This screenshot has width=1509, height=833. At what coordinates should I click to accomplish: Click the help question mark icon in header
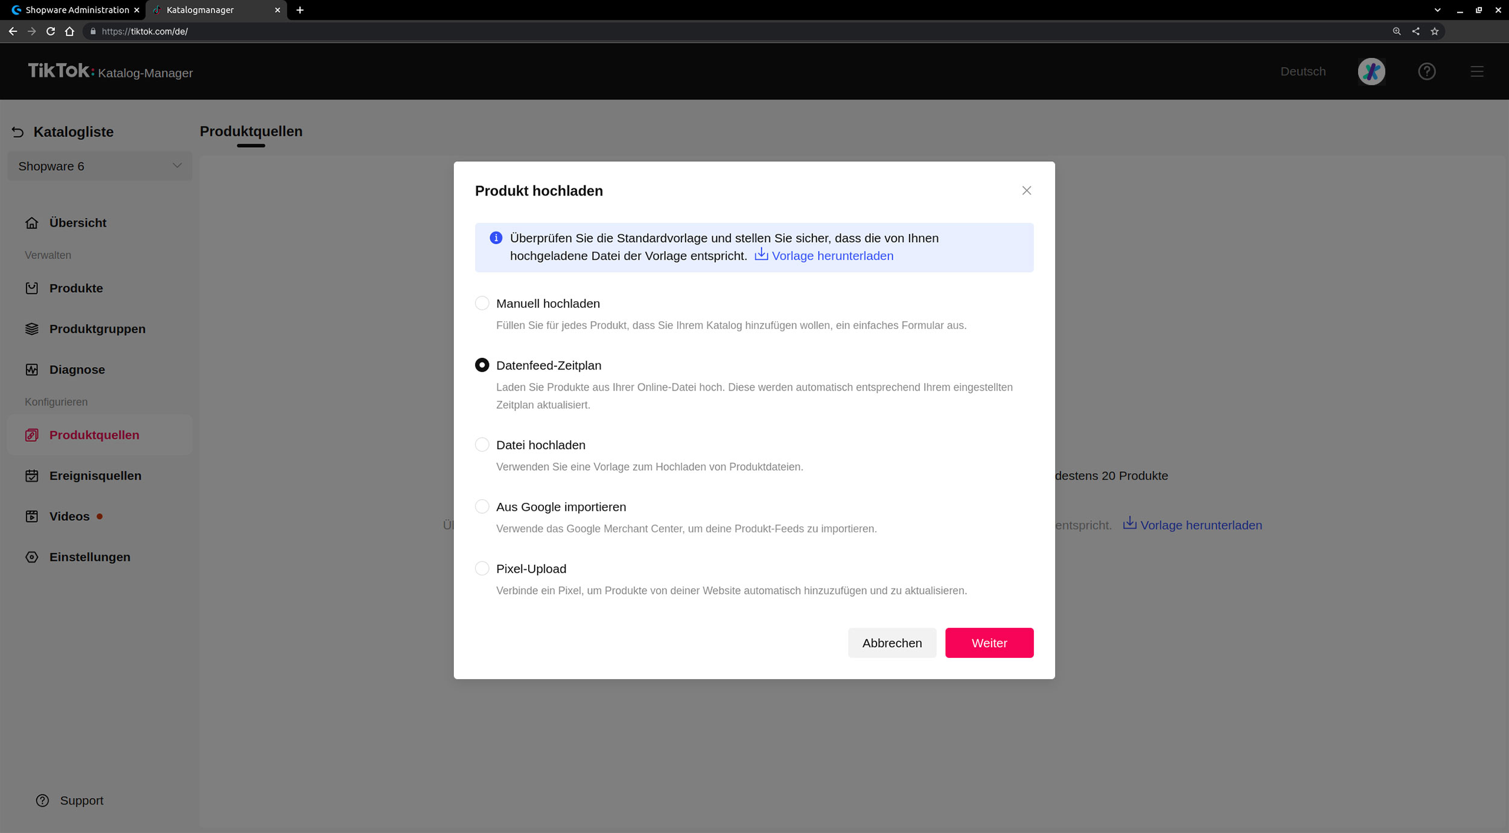[x=1426, y=71]
